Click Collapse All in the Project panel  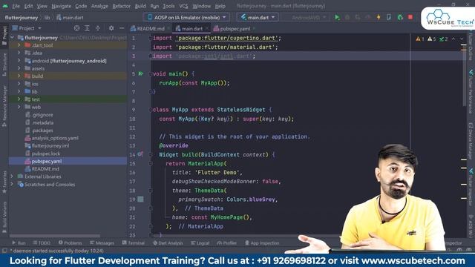tap(97, 28)
